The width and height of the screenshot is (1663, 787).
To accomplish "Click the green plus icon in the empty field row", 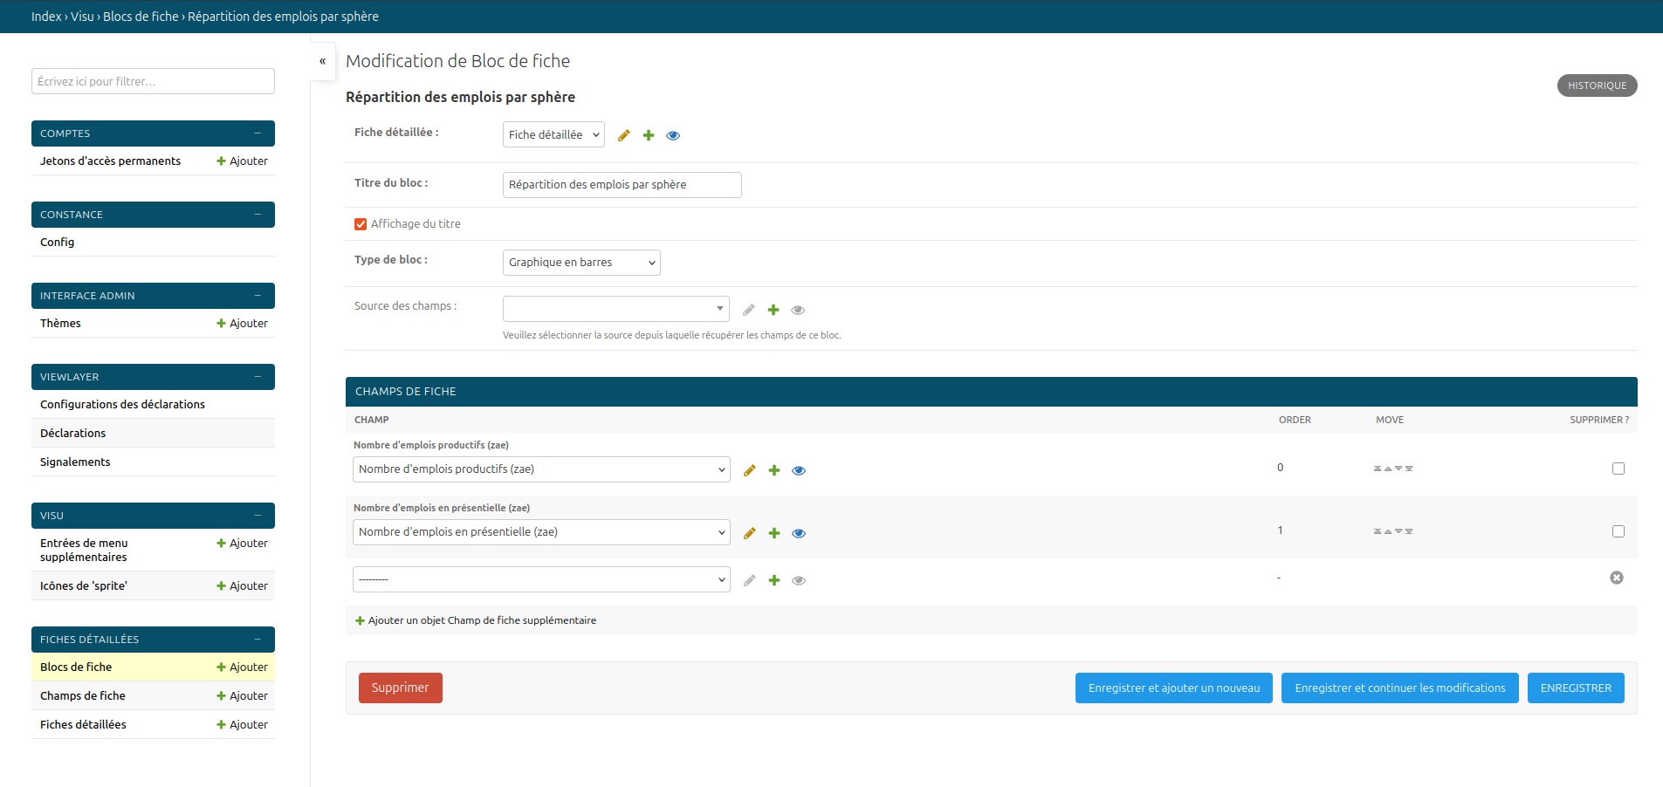I will (x=774, y=580).
